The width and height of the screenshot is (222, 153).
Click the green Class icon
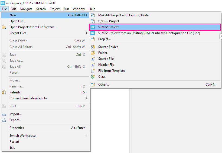[x=93, y=77]
